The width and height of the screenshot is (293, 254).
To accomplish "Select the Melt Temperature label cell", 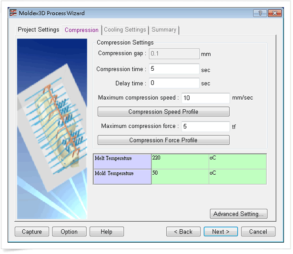I will point(122,161).
